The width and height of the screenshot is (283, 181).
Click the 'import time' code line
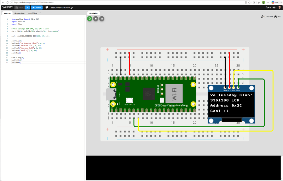17,24
